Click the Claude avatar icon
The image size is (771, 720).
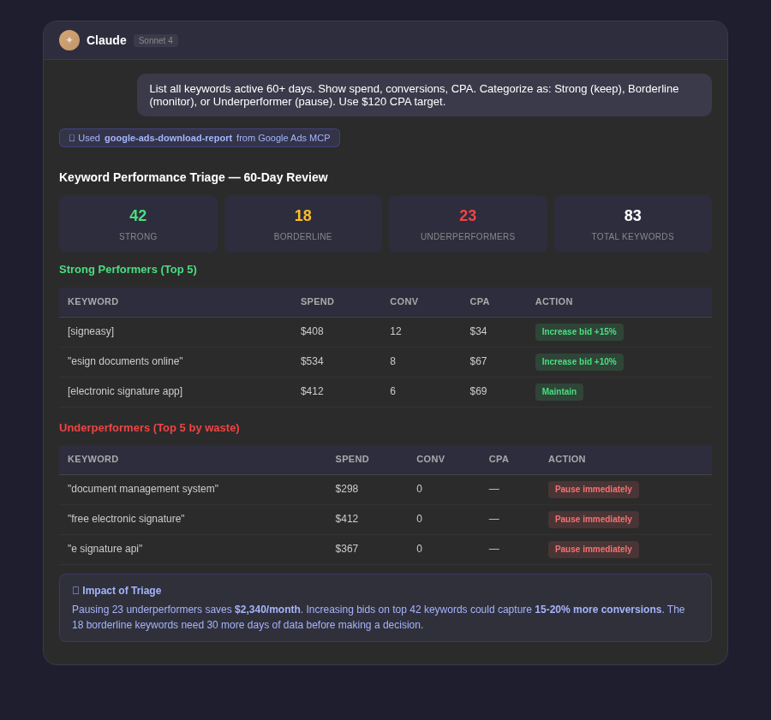(69, 40)
